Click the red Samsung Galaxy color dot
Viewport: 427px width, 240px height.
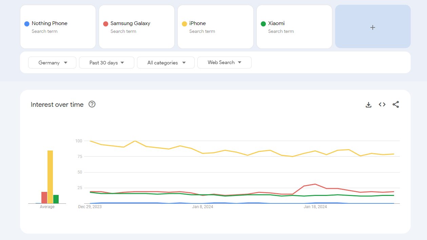pyautogui.click(x=105, y=24)
